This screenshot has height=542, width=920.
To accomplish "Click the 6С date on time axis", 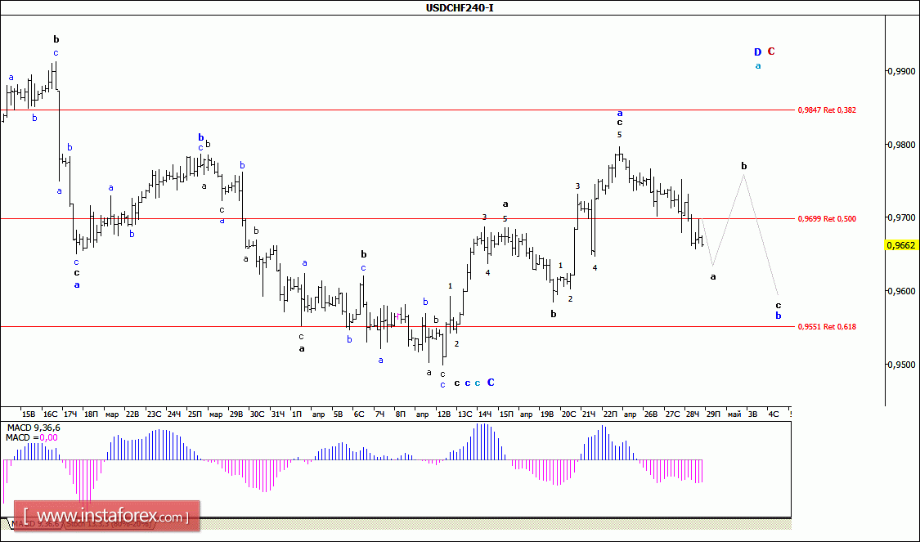I will [x=359, y=414].
